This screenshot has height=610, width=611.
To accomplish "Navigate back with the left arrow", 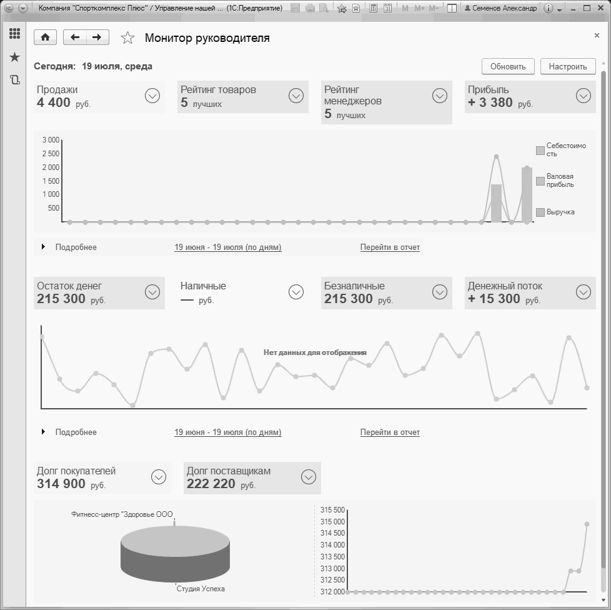I will point(75,37).
